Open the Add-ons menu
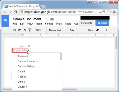The height and width of the screenshot is (92, 119). 76,24
